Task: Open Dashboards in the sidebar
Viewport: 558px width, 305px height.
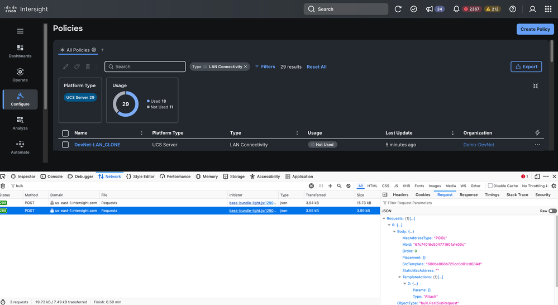Action: (20, 51)
